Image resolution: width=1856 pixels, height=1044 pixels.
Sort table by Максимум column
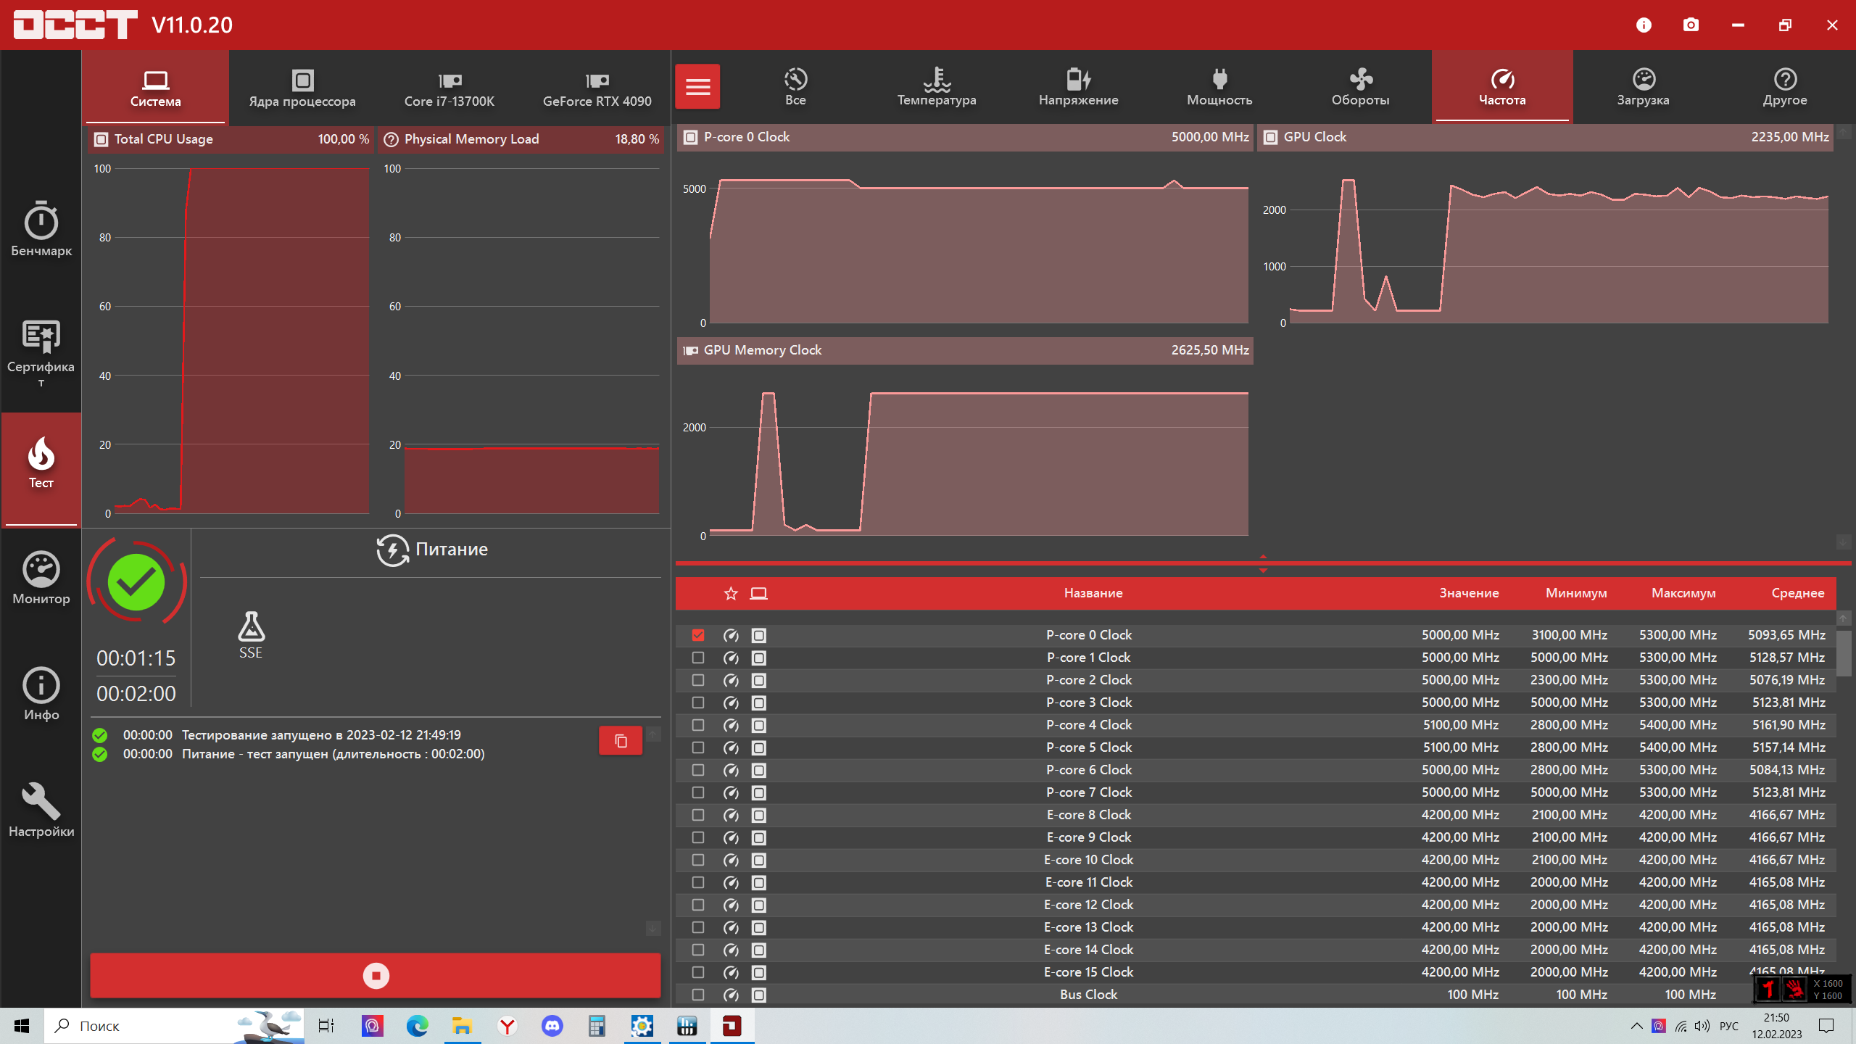tap(1683, 593)
